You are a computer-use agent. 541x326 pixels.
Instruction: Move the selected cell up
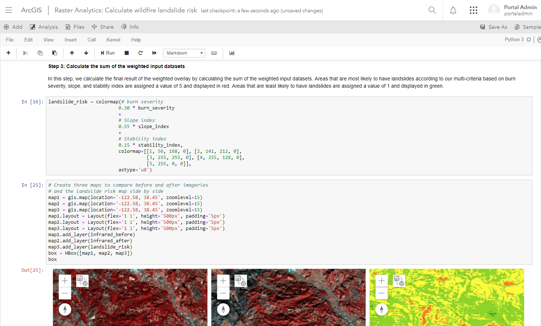point(72,53)
